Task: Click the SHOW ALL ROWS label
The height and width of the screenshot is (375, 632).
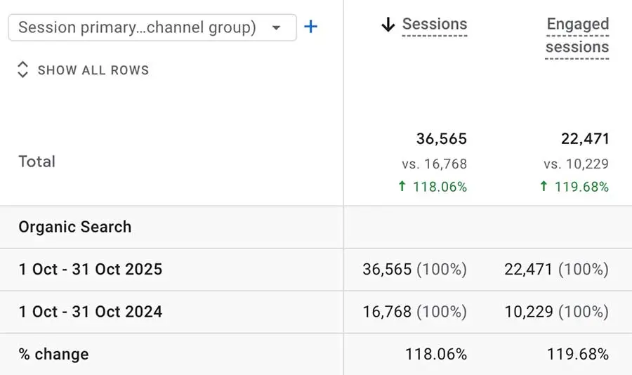Action: (x=93, y=70)
